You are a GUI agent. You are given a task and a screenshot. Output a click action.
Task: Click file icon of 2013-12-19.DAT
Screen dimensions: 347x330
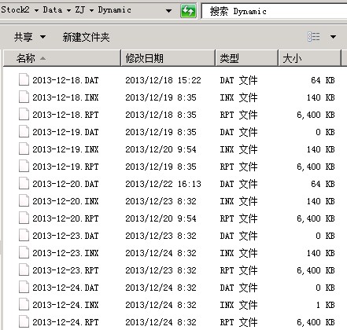pyautogui.click(x=24, y=132)
